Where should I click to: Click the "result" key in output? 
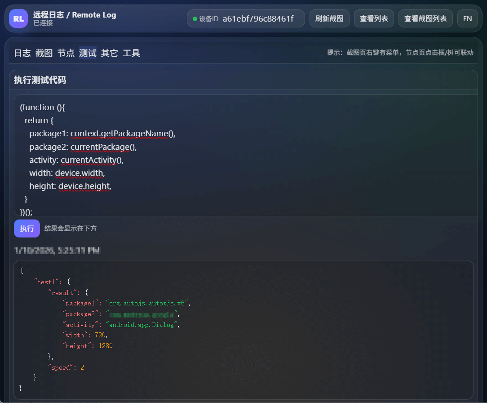tap(62, 293)
